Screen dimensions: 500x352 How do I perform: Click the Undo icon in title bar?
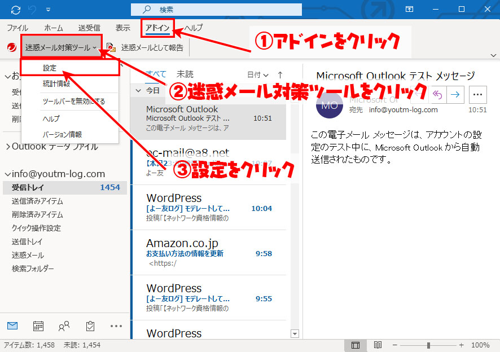pos(32,10)
